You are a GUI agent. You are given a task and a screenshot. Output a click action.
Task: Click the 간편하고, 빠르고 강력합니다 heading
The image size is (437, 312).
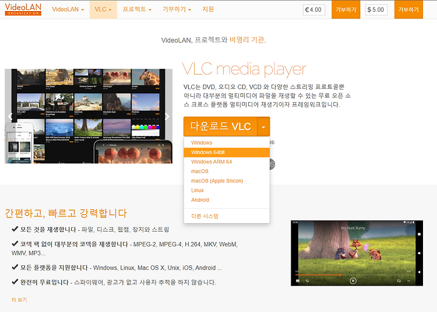[66, 213]
